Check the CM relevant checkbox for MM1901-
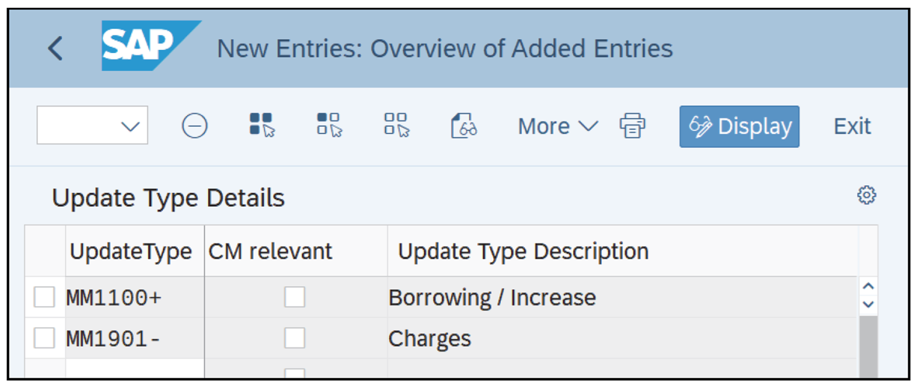 295,338
